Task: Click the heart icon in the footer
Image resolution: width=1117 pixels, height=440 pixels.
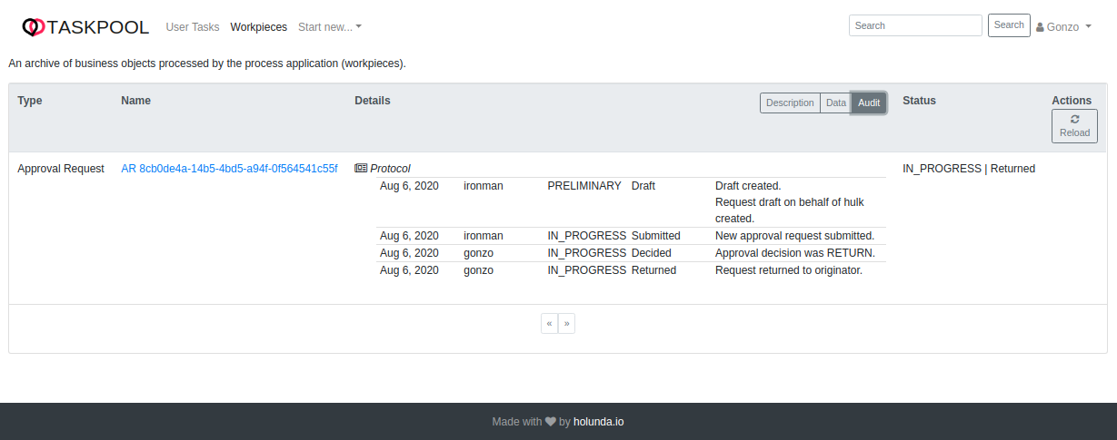Action: (x=551, y=422)
